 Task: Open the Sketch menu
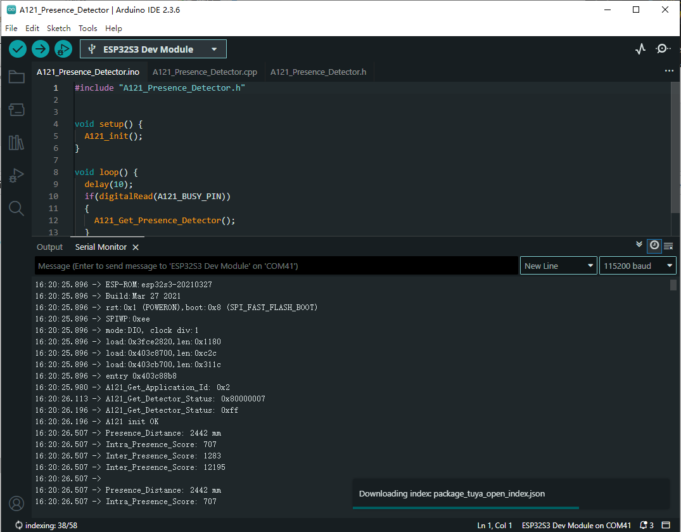point(58,28)
